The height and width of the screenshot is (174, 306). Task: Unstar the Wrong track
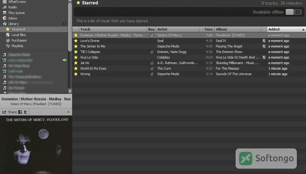tap(76, 74)
